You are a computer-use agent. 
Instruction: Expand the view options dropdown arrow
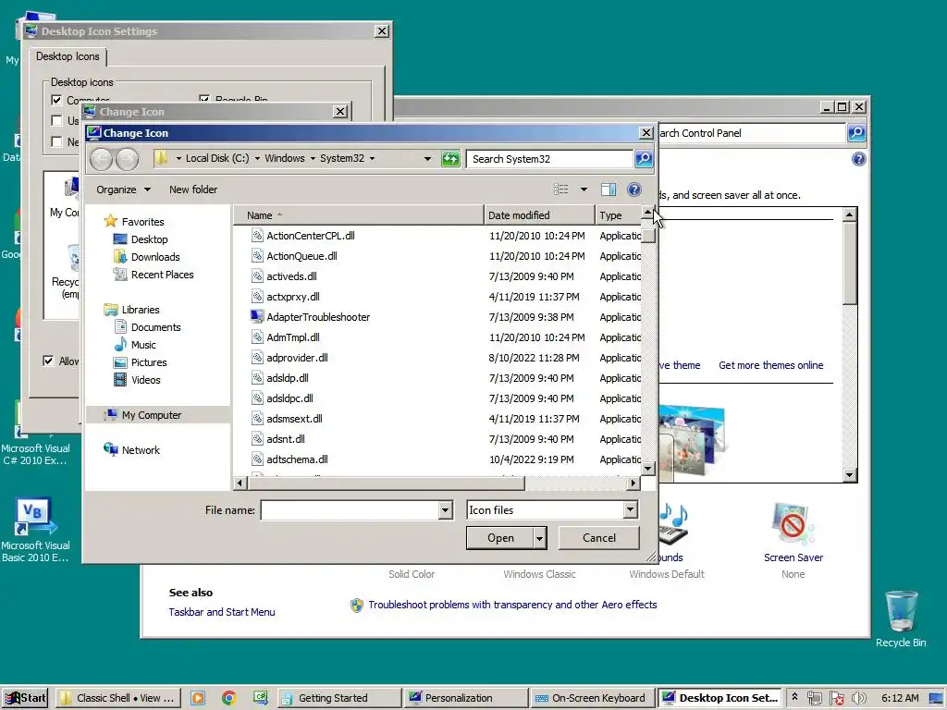(x=584, y=190)
